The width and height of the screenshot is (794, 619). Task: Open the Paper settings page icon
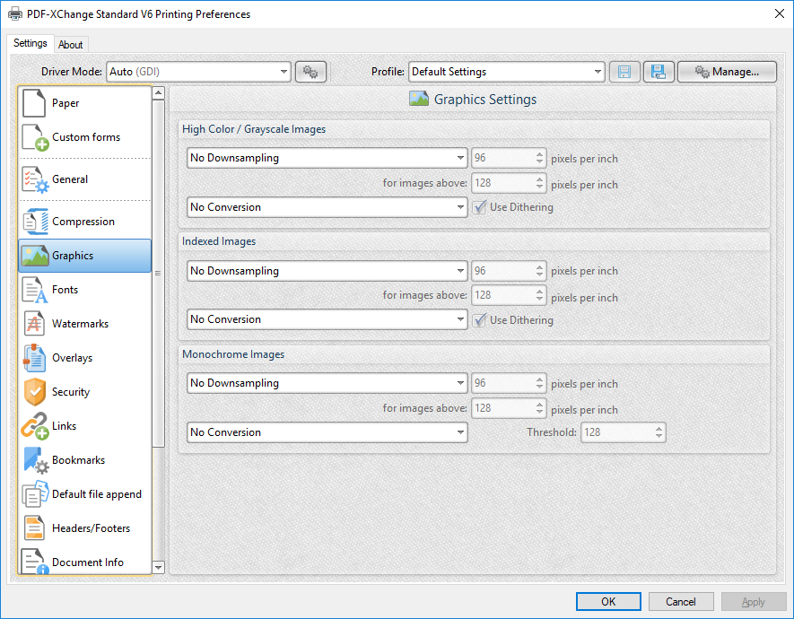[x=34, y=103]
